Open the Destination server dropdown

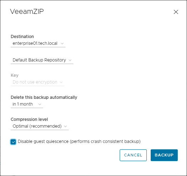tap(38, 44)
